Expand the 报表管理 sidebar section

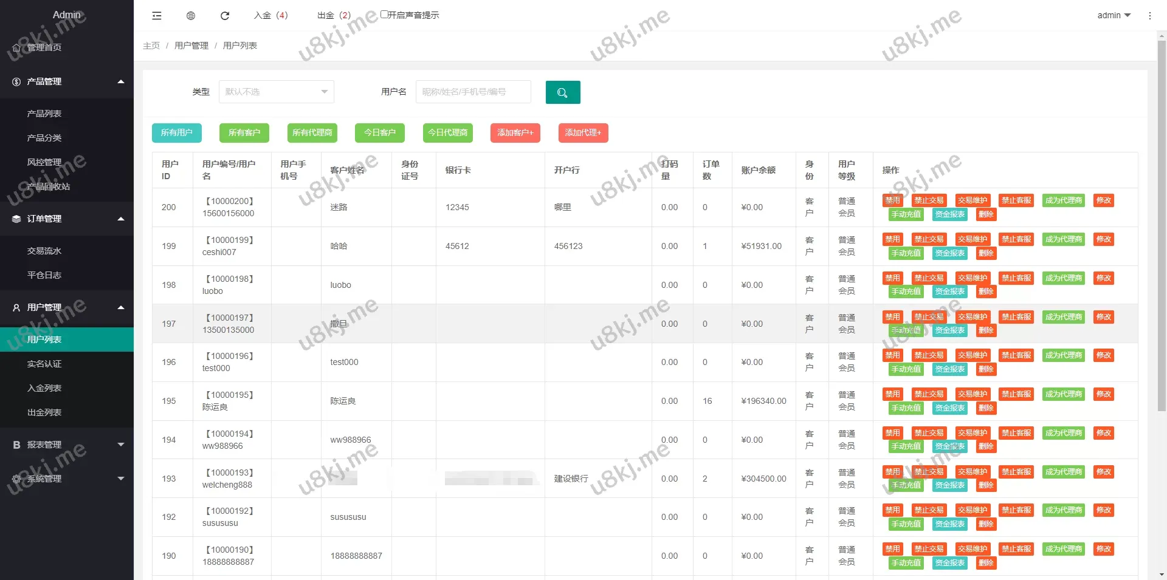[x=67, y=445]
